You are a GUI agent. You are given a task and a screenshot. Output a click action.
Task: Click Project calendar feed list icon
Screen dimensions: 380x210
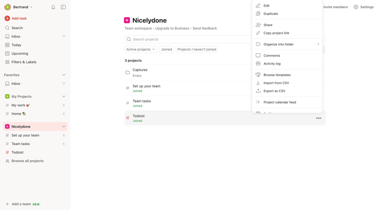[x=258, y=102]
